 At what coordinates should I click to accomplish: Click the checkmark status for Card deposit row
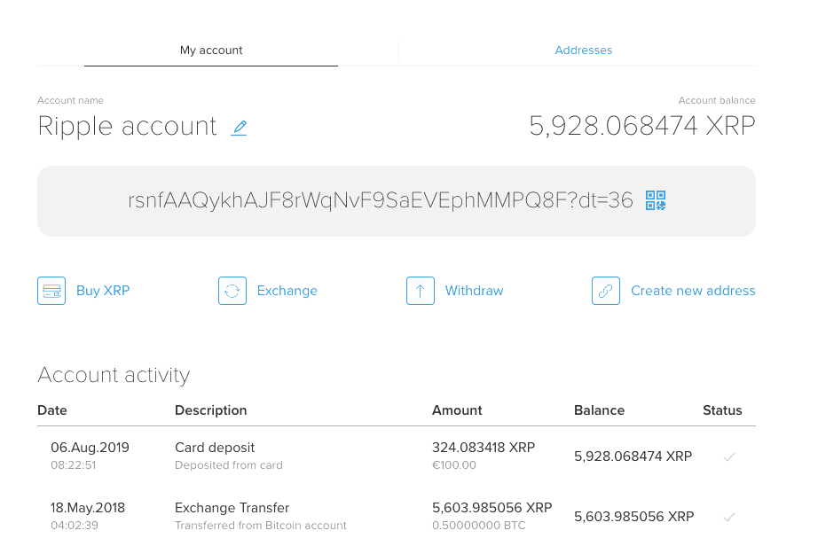[729, 456]
